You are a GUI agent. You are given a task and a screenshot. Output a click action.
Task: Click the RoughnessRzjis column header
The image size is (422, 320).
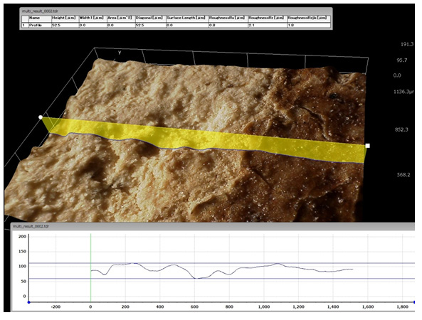pos(309,18)
